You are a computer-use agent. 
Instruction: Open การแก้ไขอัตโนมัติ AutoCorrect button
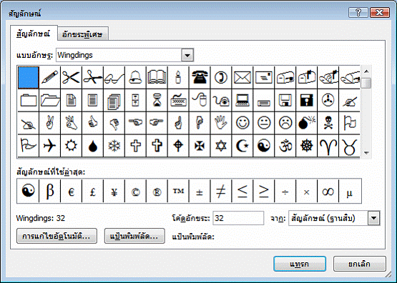[x=57, y=237]
